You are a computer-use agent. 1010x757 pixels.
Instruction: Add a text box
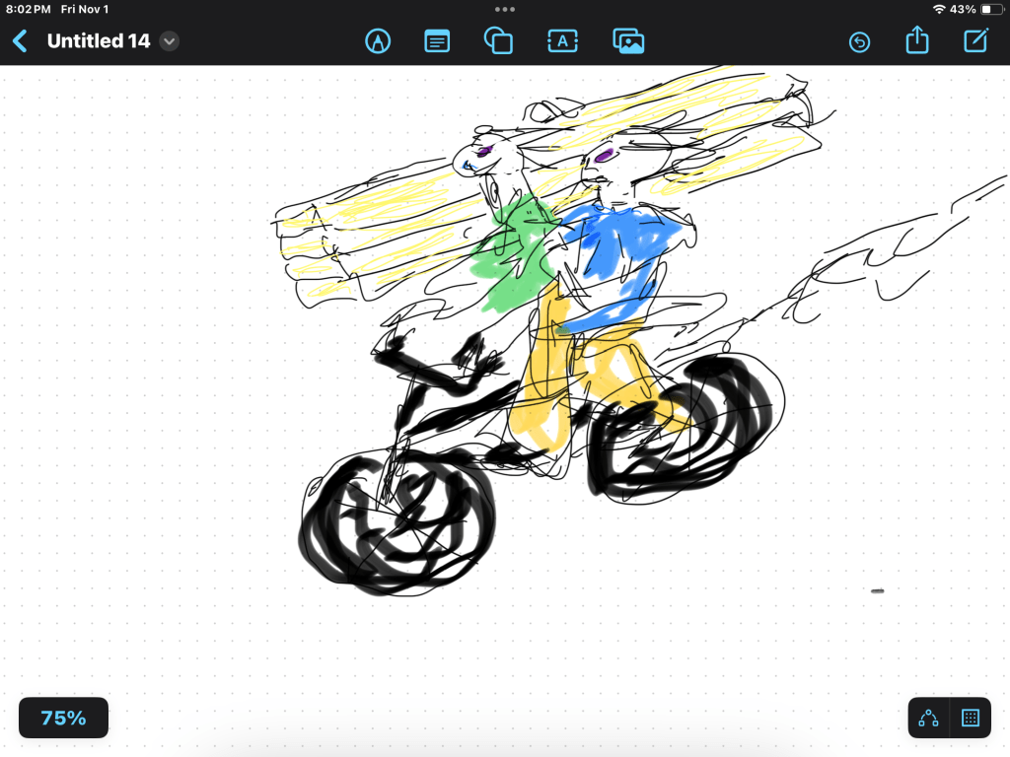pyautogui.click(x=562, y=41)
